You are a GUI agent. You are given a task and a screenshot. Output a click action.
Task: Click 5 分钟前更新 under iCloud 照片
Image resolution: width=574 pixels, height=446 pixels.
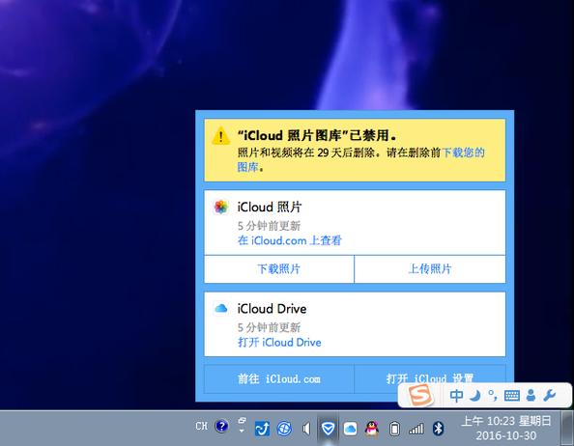pos(269,226)
